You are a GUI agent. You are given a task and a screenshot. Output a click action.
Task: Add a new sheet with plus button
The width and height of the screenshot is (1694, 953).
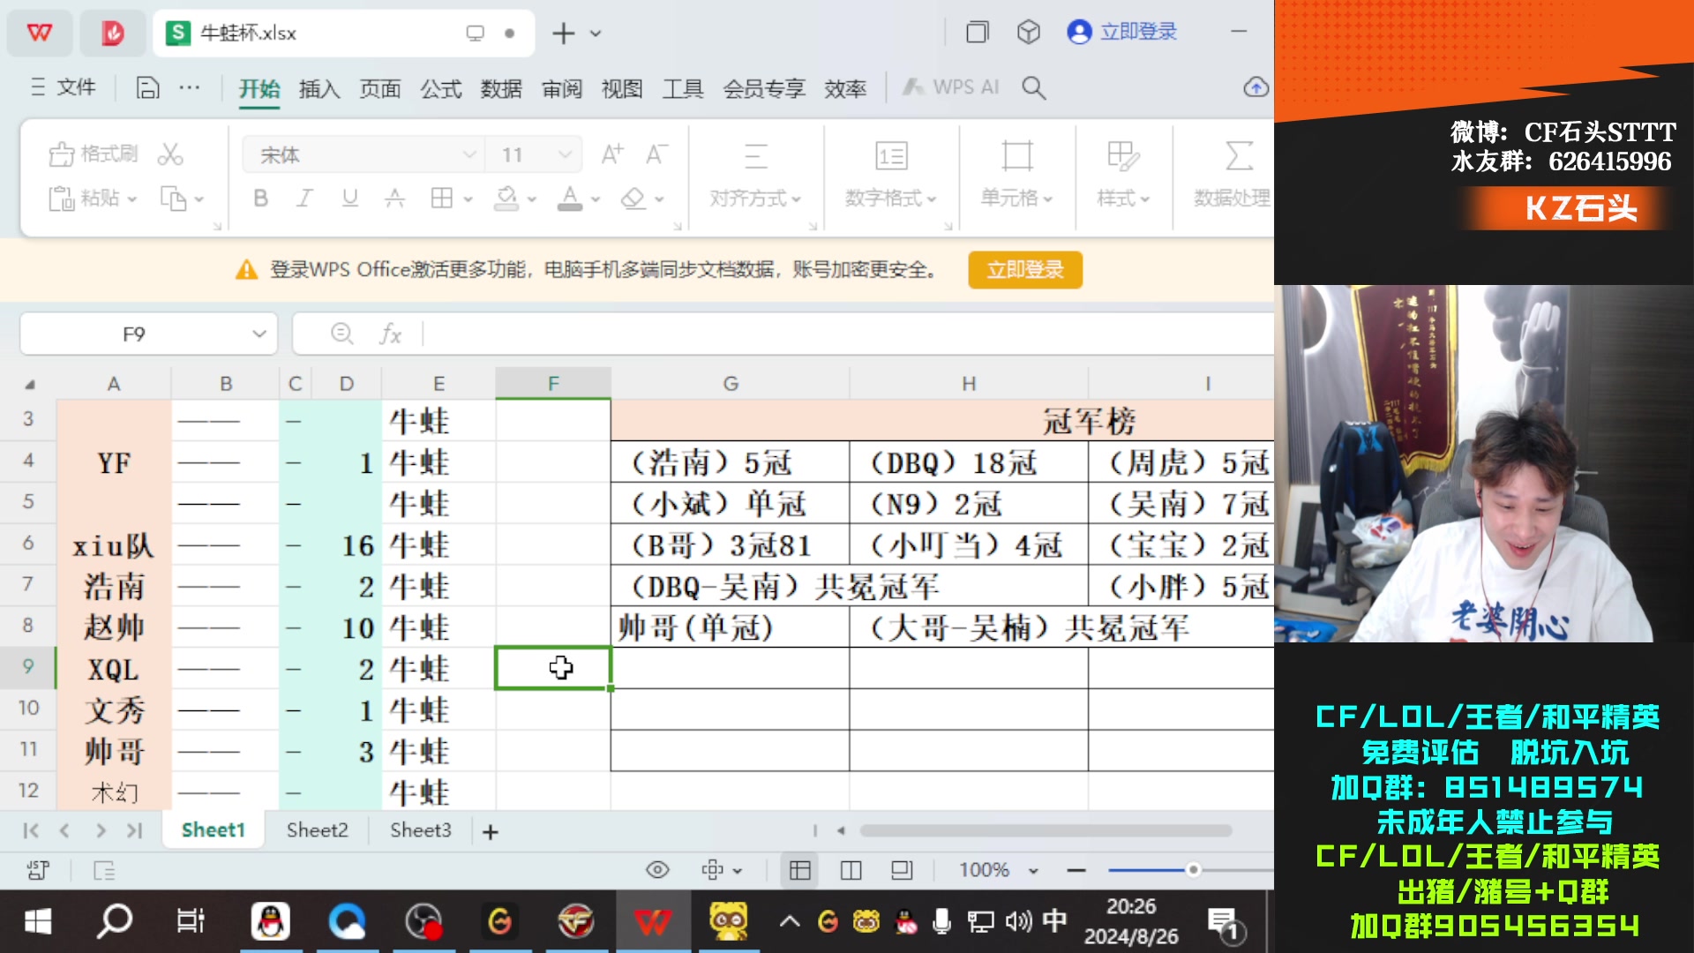pyautogui.click(x=491, y=831)
